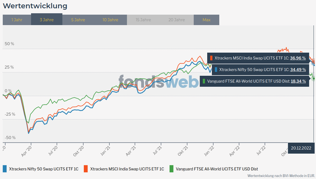Toggle the blue Nifty 50 legend swatch

pos(5,169)
